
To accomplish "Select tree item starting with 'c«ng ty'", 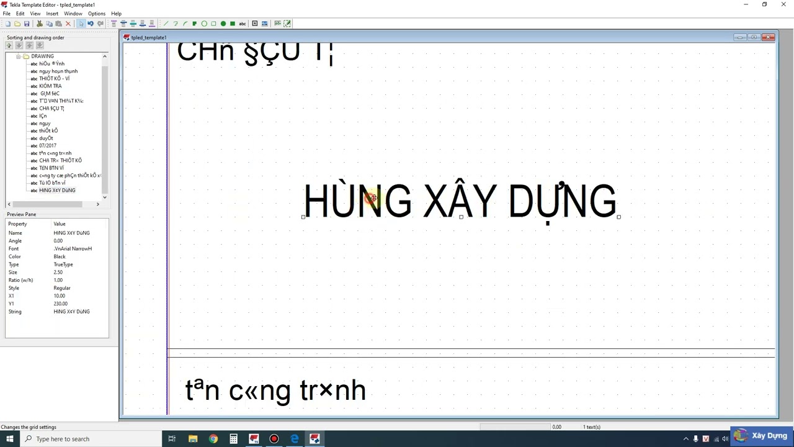I will coord(69,176).
